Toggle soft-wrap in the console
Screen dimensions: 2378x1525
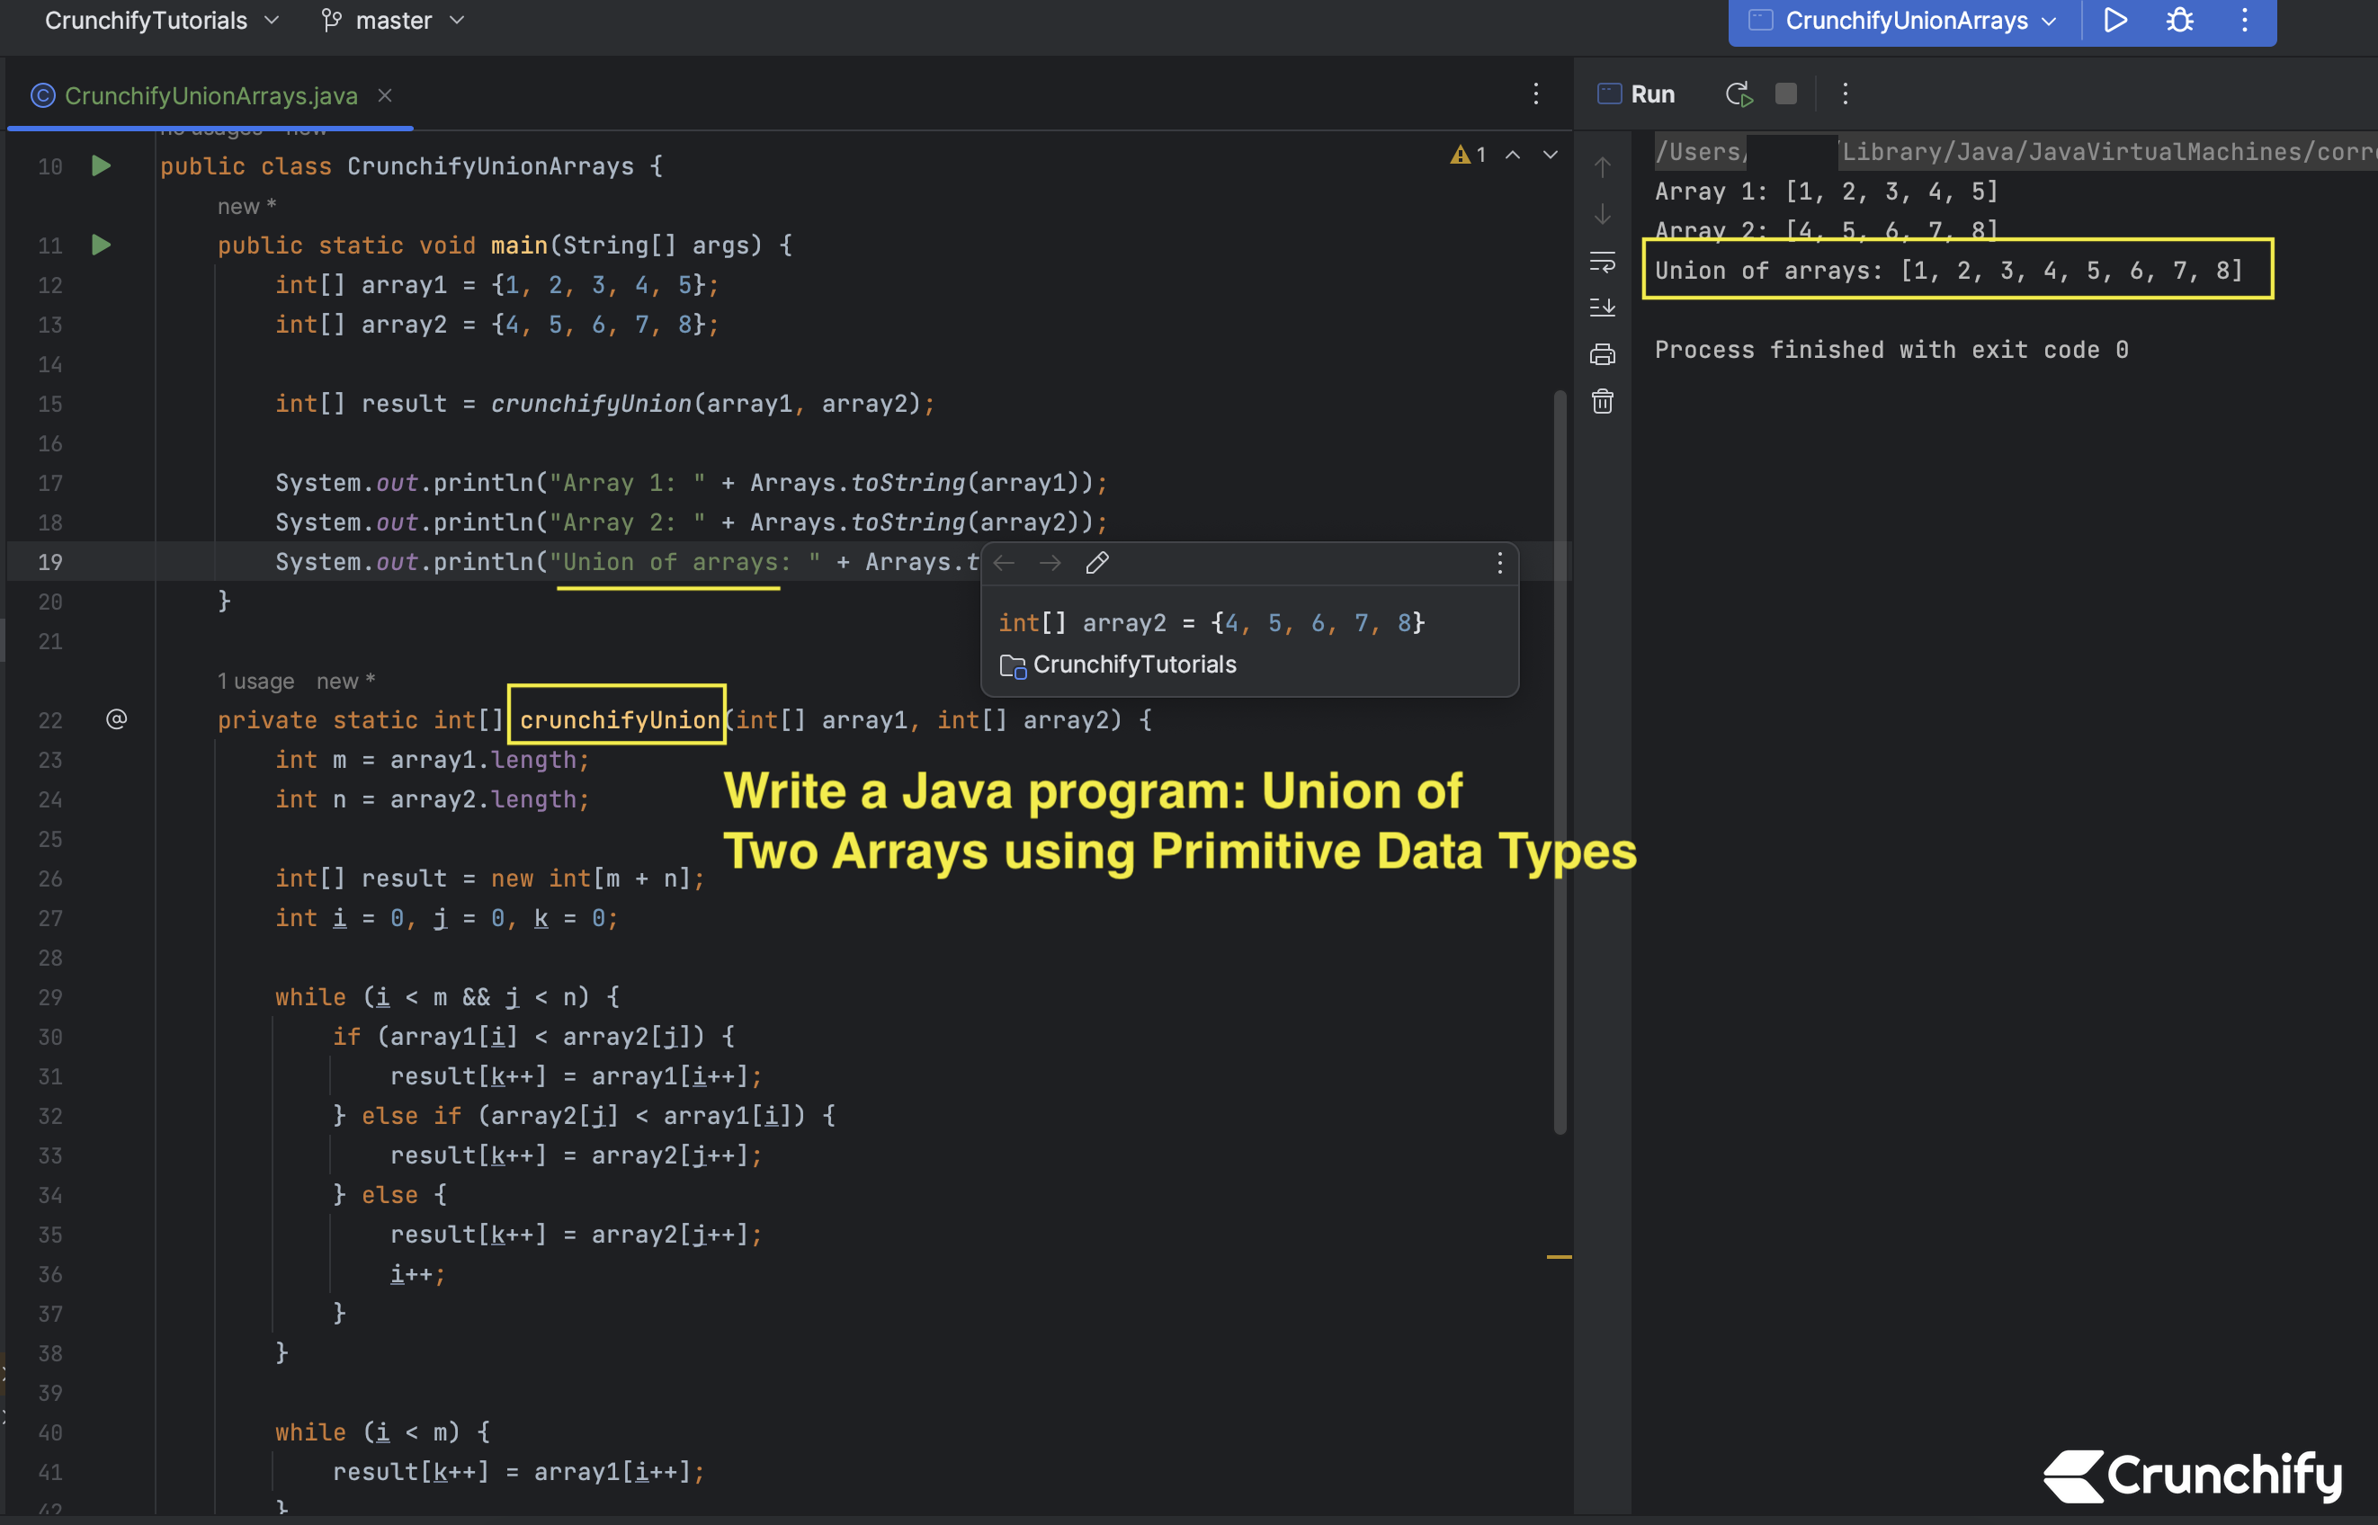point(1604,263)
